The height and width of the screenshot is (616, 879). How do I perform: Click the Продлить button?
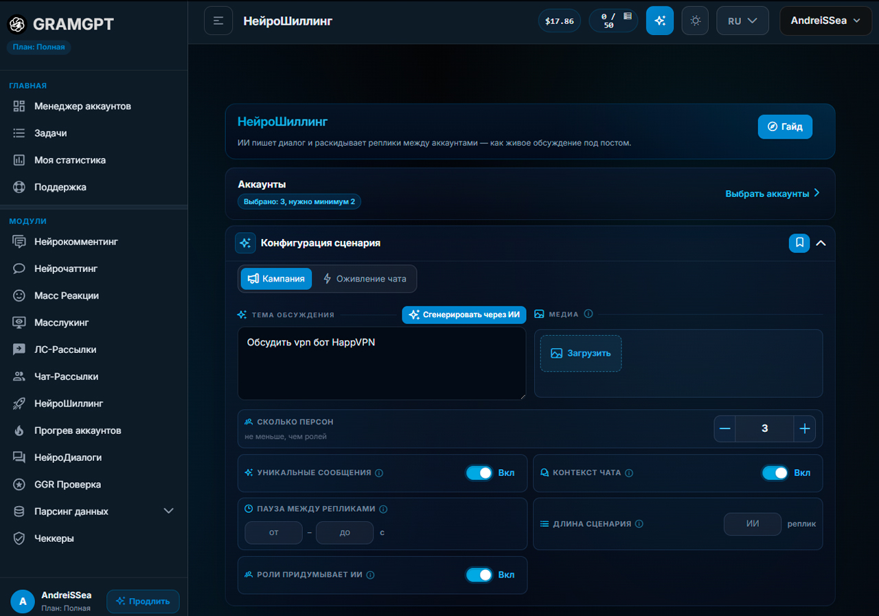click(143, 601)
